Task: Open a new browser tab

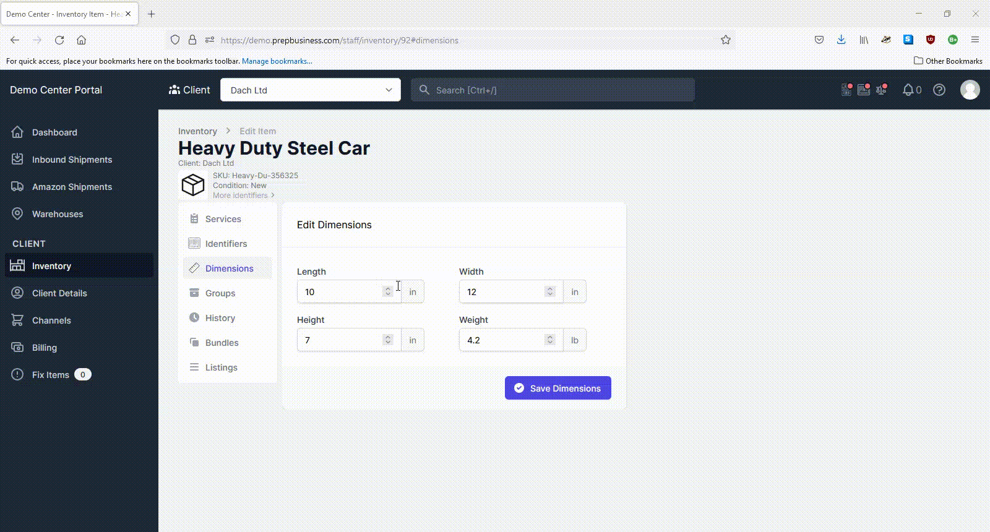Action: pos(152,14)
